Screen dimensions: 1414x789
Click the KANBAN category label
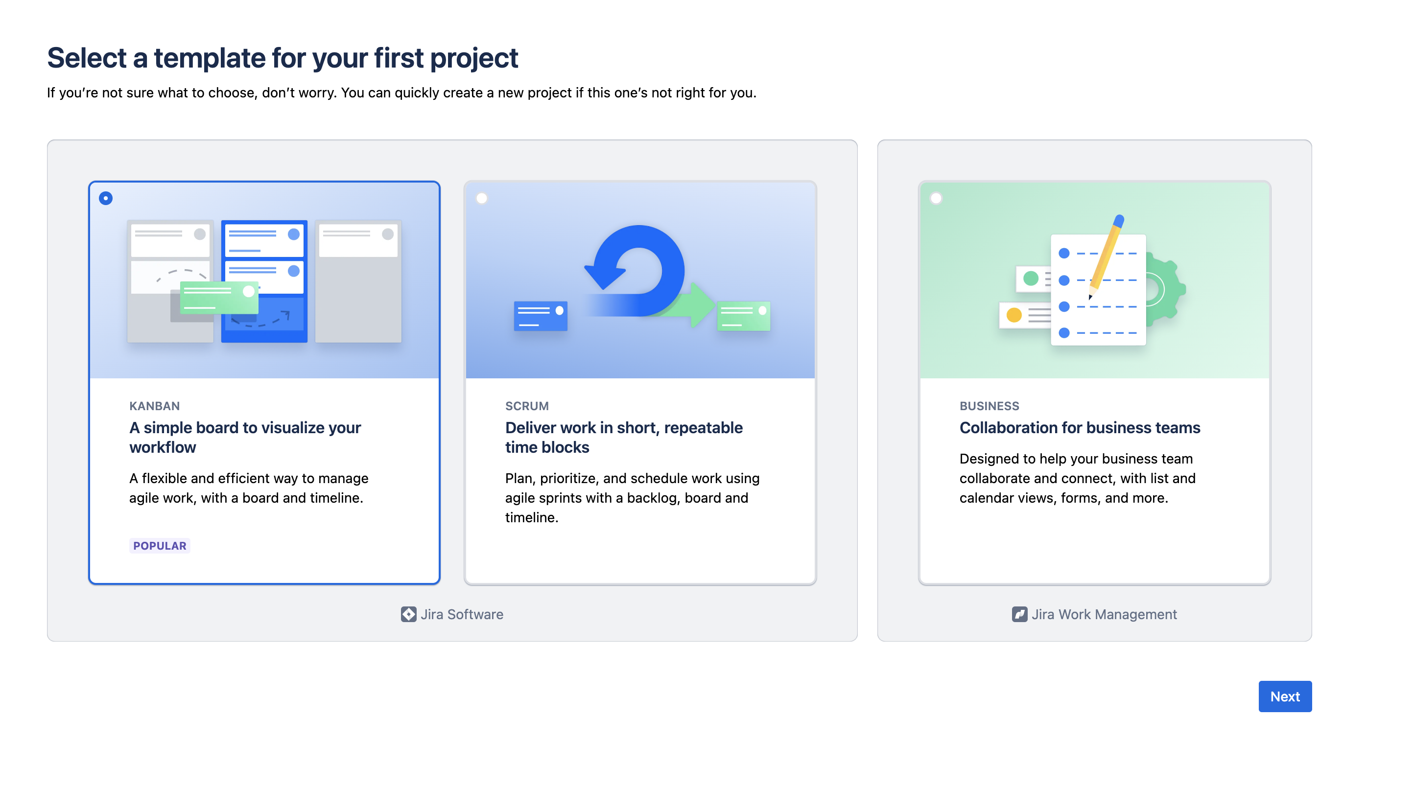pos(154,406)
